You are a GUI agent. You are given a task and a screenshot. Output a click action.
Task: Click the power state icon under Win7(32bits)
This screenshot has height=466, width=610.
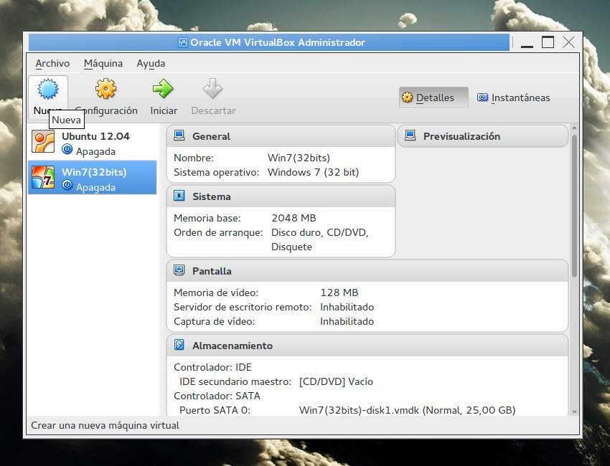point(67,185)
